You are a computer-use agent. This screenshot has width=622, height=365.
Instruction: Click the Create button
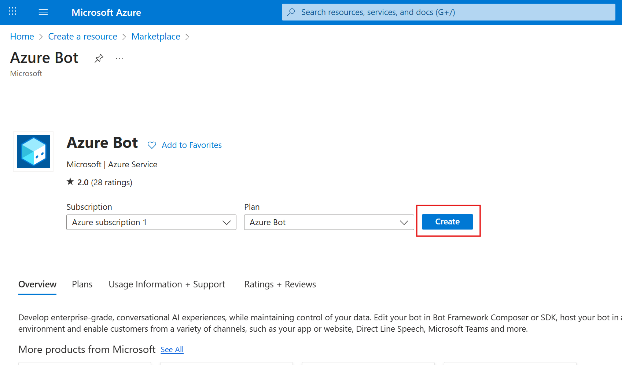tap(447, 221)
